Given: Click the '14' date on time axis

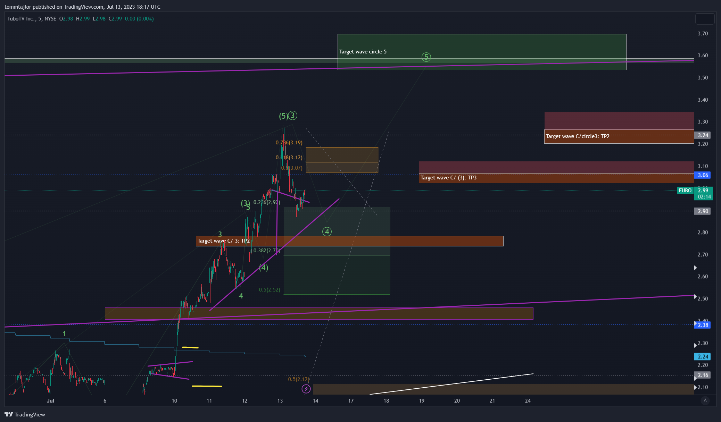Looking at the screenshot, I should click(315, 401).
